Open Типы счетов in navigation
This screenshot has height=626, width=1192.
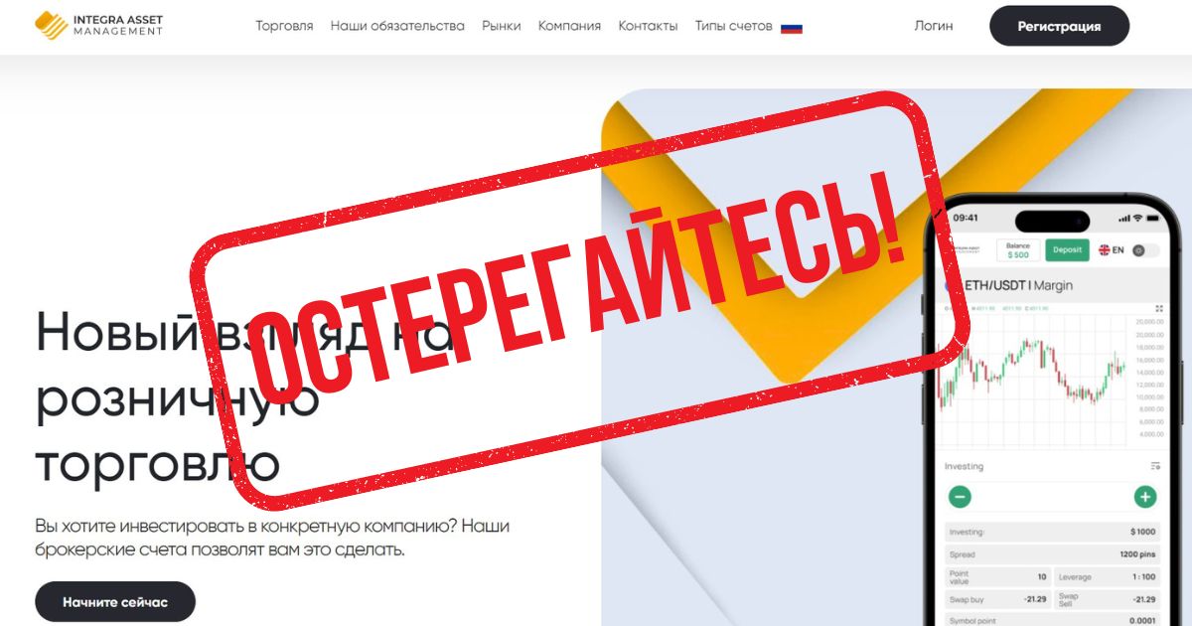[x=733, y=26]
